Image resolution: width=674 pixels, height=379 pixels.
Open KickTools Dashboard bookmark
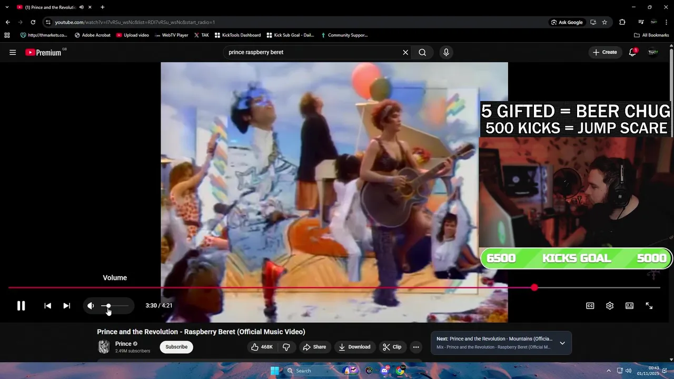coord(237,35)
